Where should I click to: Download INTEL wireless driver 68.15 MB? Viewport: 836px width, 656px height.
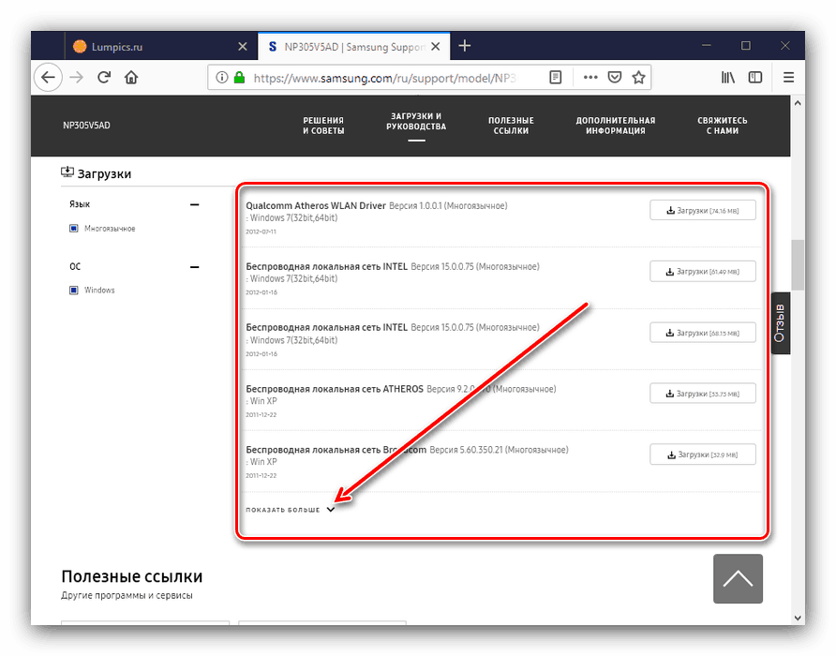point(703,333)
